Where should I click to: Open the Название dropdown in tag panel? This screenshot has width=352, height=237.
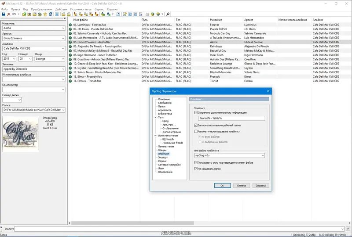[x=63, y=28]
